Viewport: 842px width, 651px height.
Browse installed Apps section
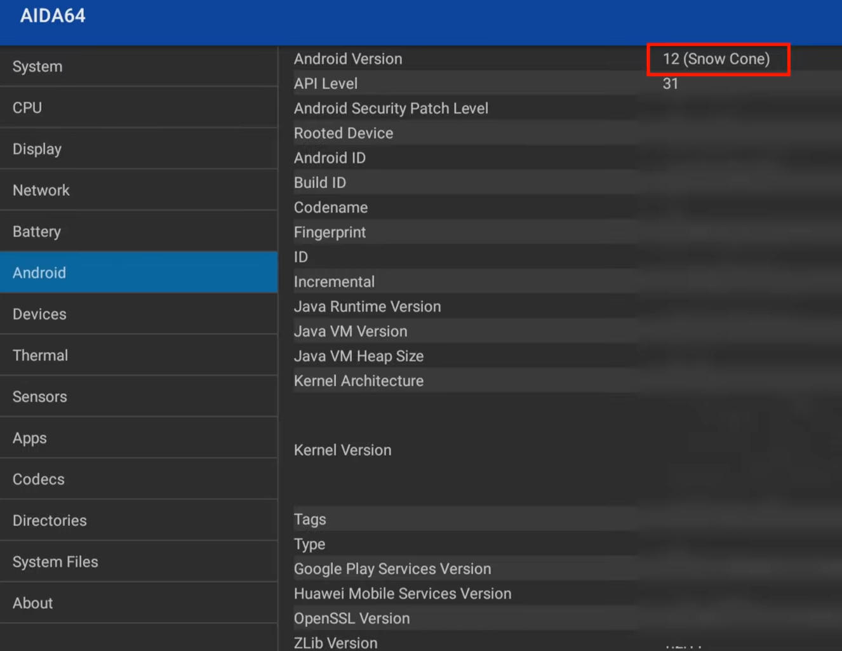tap(138, 438)
